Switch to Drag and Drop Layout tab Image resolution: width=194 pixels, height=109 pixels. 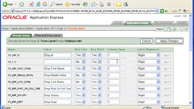pos(48,36)
